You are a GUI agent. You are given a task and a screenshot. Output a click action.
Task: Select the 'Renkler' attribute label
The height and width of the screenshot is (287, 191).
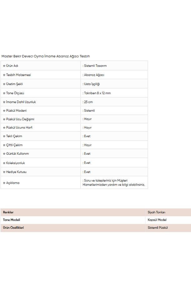8,212
